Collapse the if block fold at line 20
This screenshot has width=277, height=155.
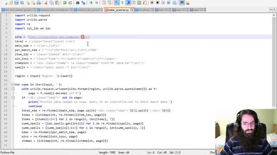[13, 98]
